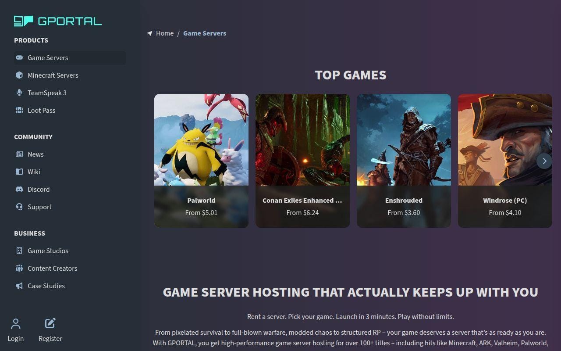Click the From $6.24 price
Viewport: 561px width, 351px height.
[x=302, y=212]
